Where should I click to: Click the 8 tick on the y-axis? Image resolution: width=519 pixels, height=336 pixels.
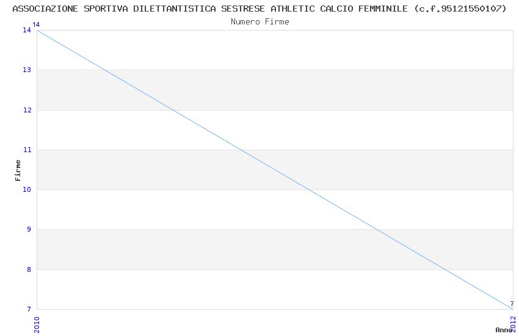click(x=29, y=269)
